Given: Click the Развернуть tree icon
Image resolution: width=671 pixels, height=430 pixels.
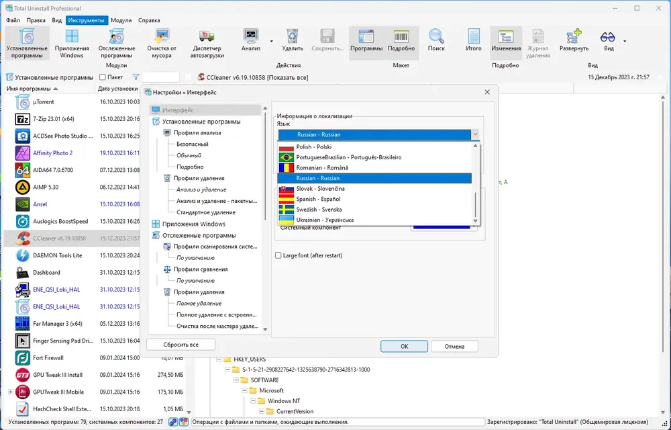Looking at the screenshot, I should pos(574,36).
